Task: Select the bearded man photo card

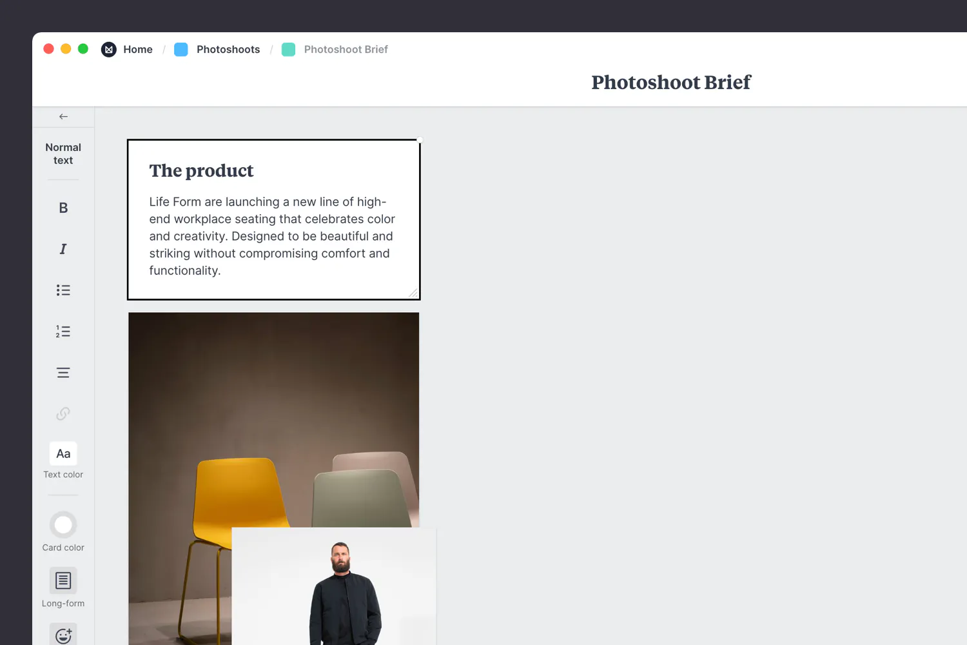Action: click(334, 586)
